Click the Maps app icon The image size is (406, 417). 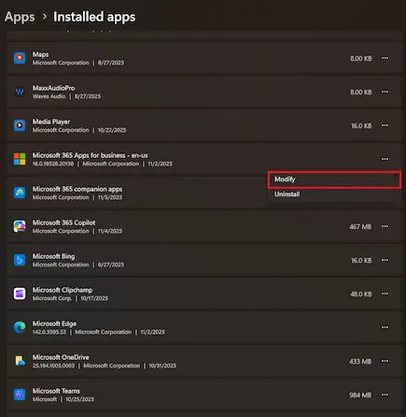(x=20, y=58)
